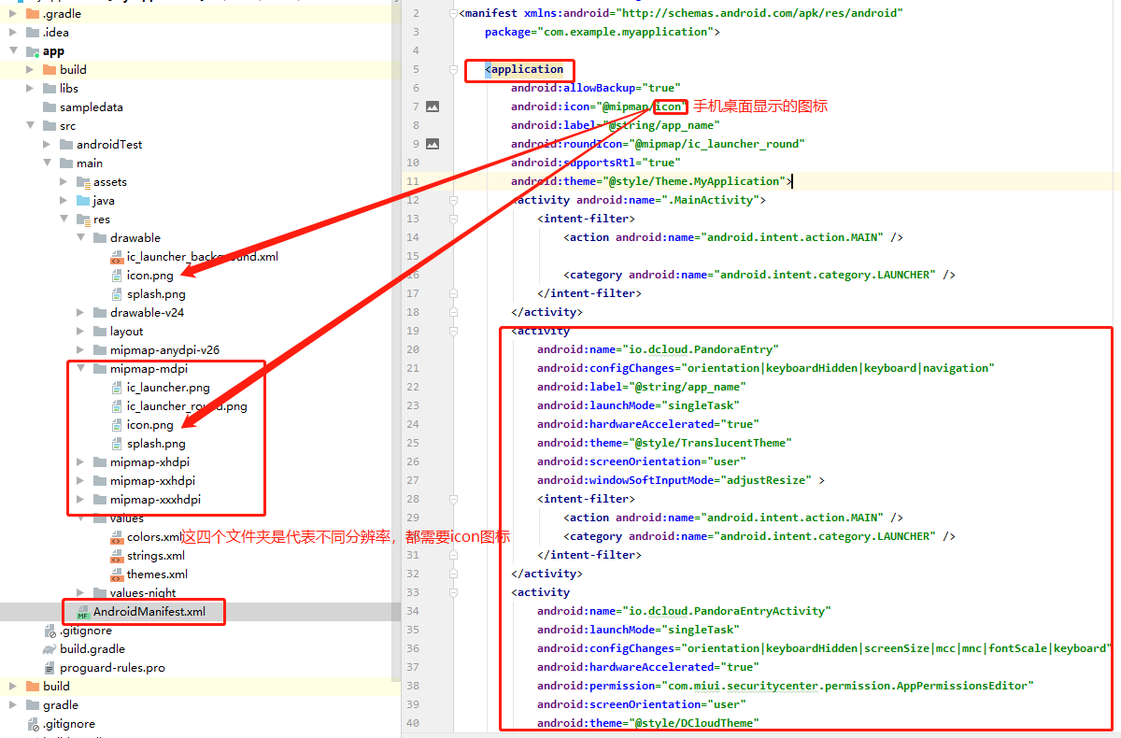
Task: Expand the mipmap-anydpi-v26 folder
Action: (80, 350)
